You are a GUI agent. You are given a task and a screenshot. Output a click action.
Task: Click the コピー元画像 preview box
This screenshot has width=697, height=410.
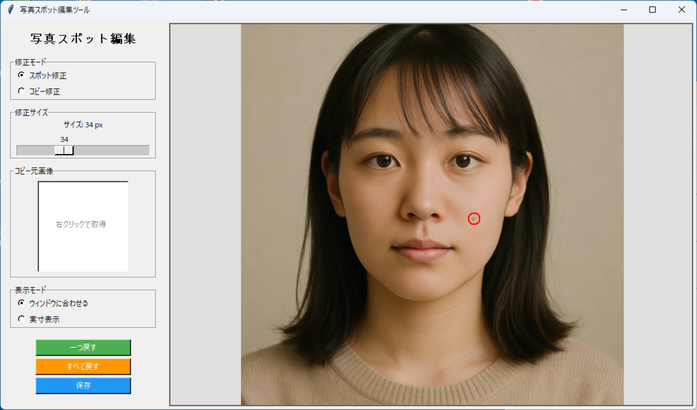coord(83,226)
